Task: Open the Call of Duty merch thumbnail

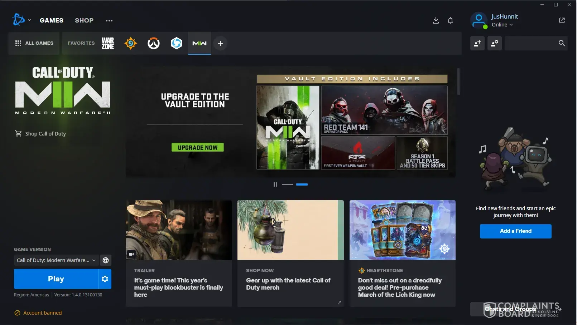Action: point(290,230)
